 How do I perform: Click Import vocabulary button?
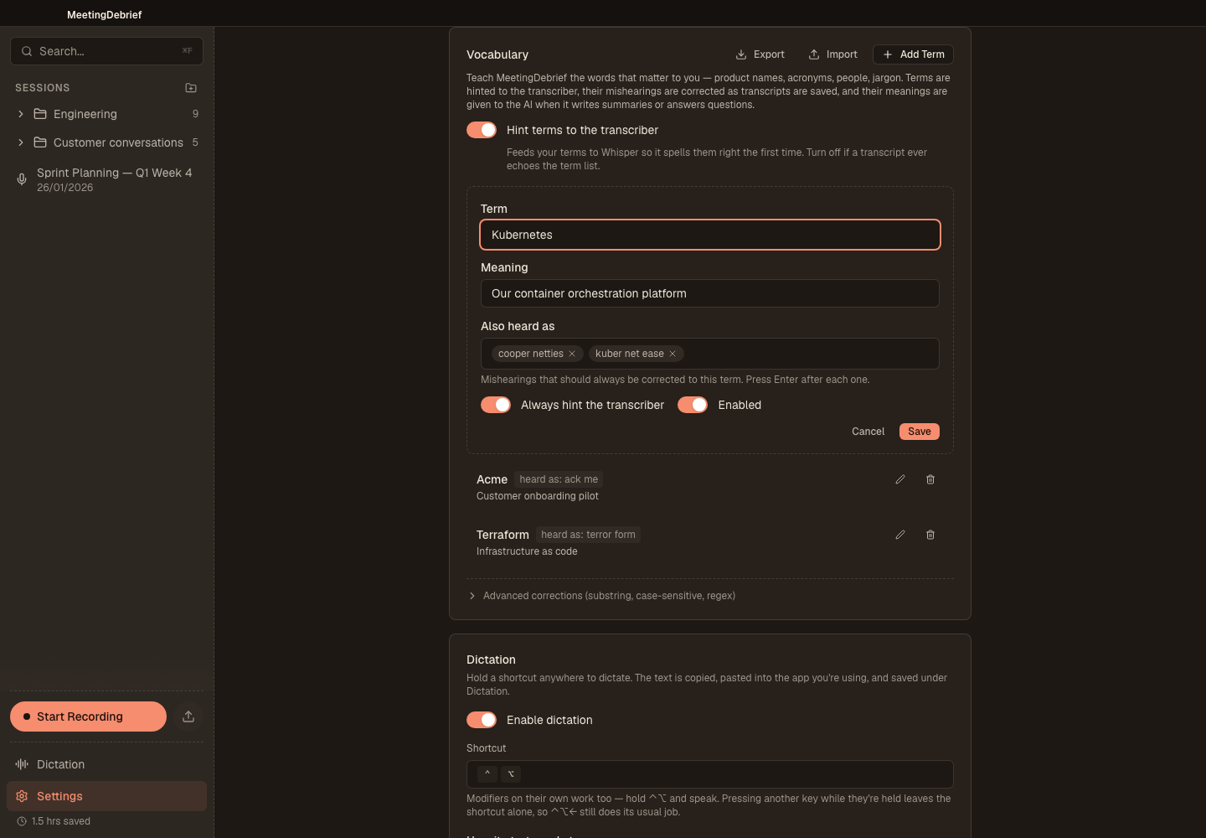(833, 54)
